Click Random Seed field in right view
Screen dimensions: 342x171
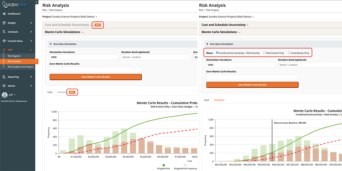310,65
